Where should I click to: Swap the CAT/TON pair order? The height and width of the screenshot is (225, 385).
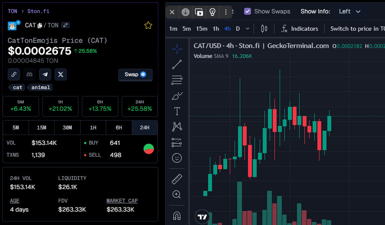coord(65,25)
